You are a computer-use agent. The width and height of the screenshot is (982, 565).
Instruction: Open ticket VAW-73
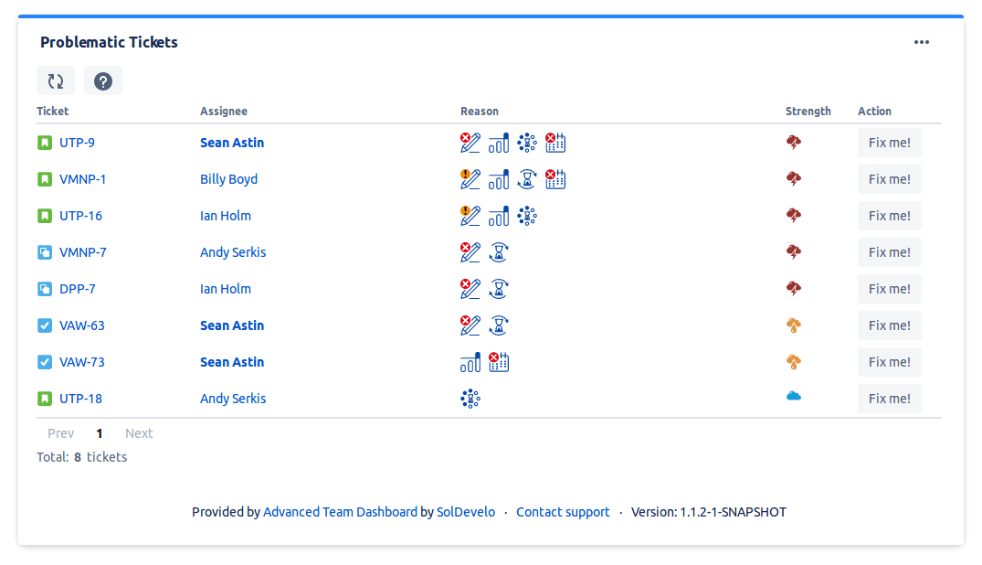tap(82, 362)
